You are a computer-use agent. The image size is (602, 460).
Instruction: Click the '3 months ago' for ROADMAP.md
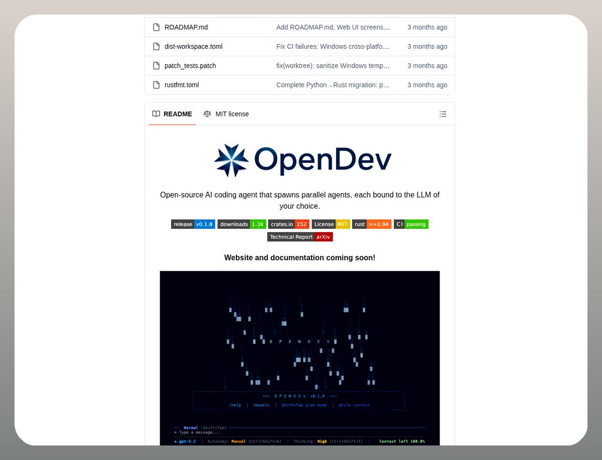pyautogui.click(x=427, y=27)
